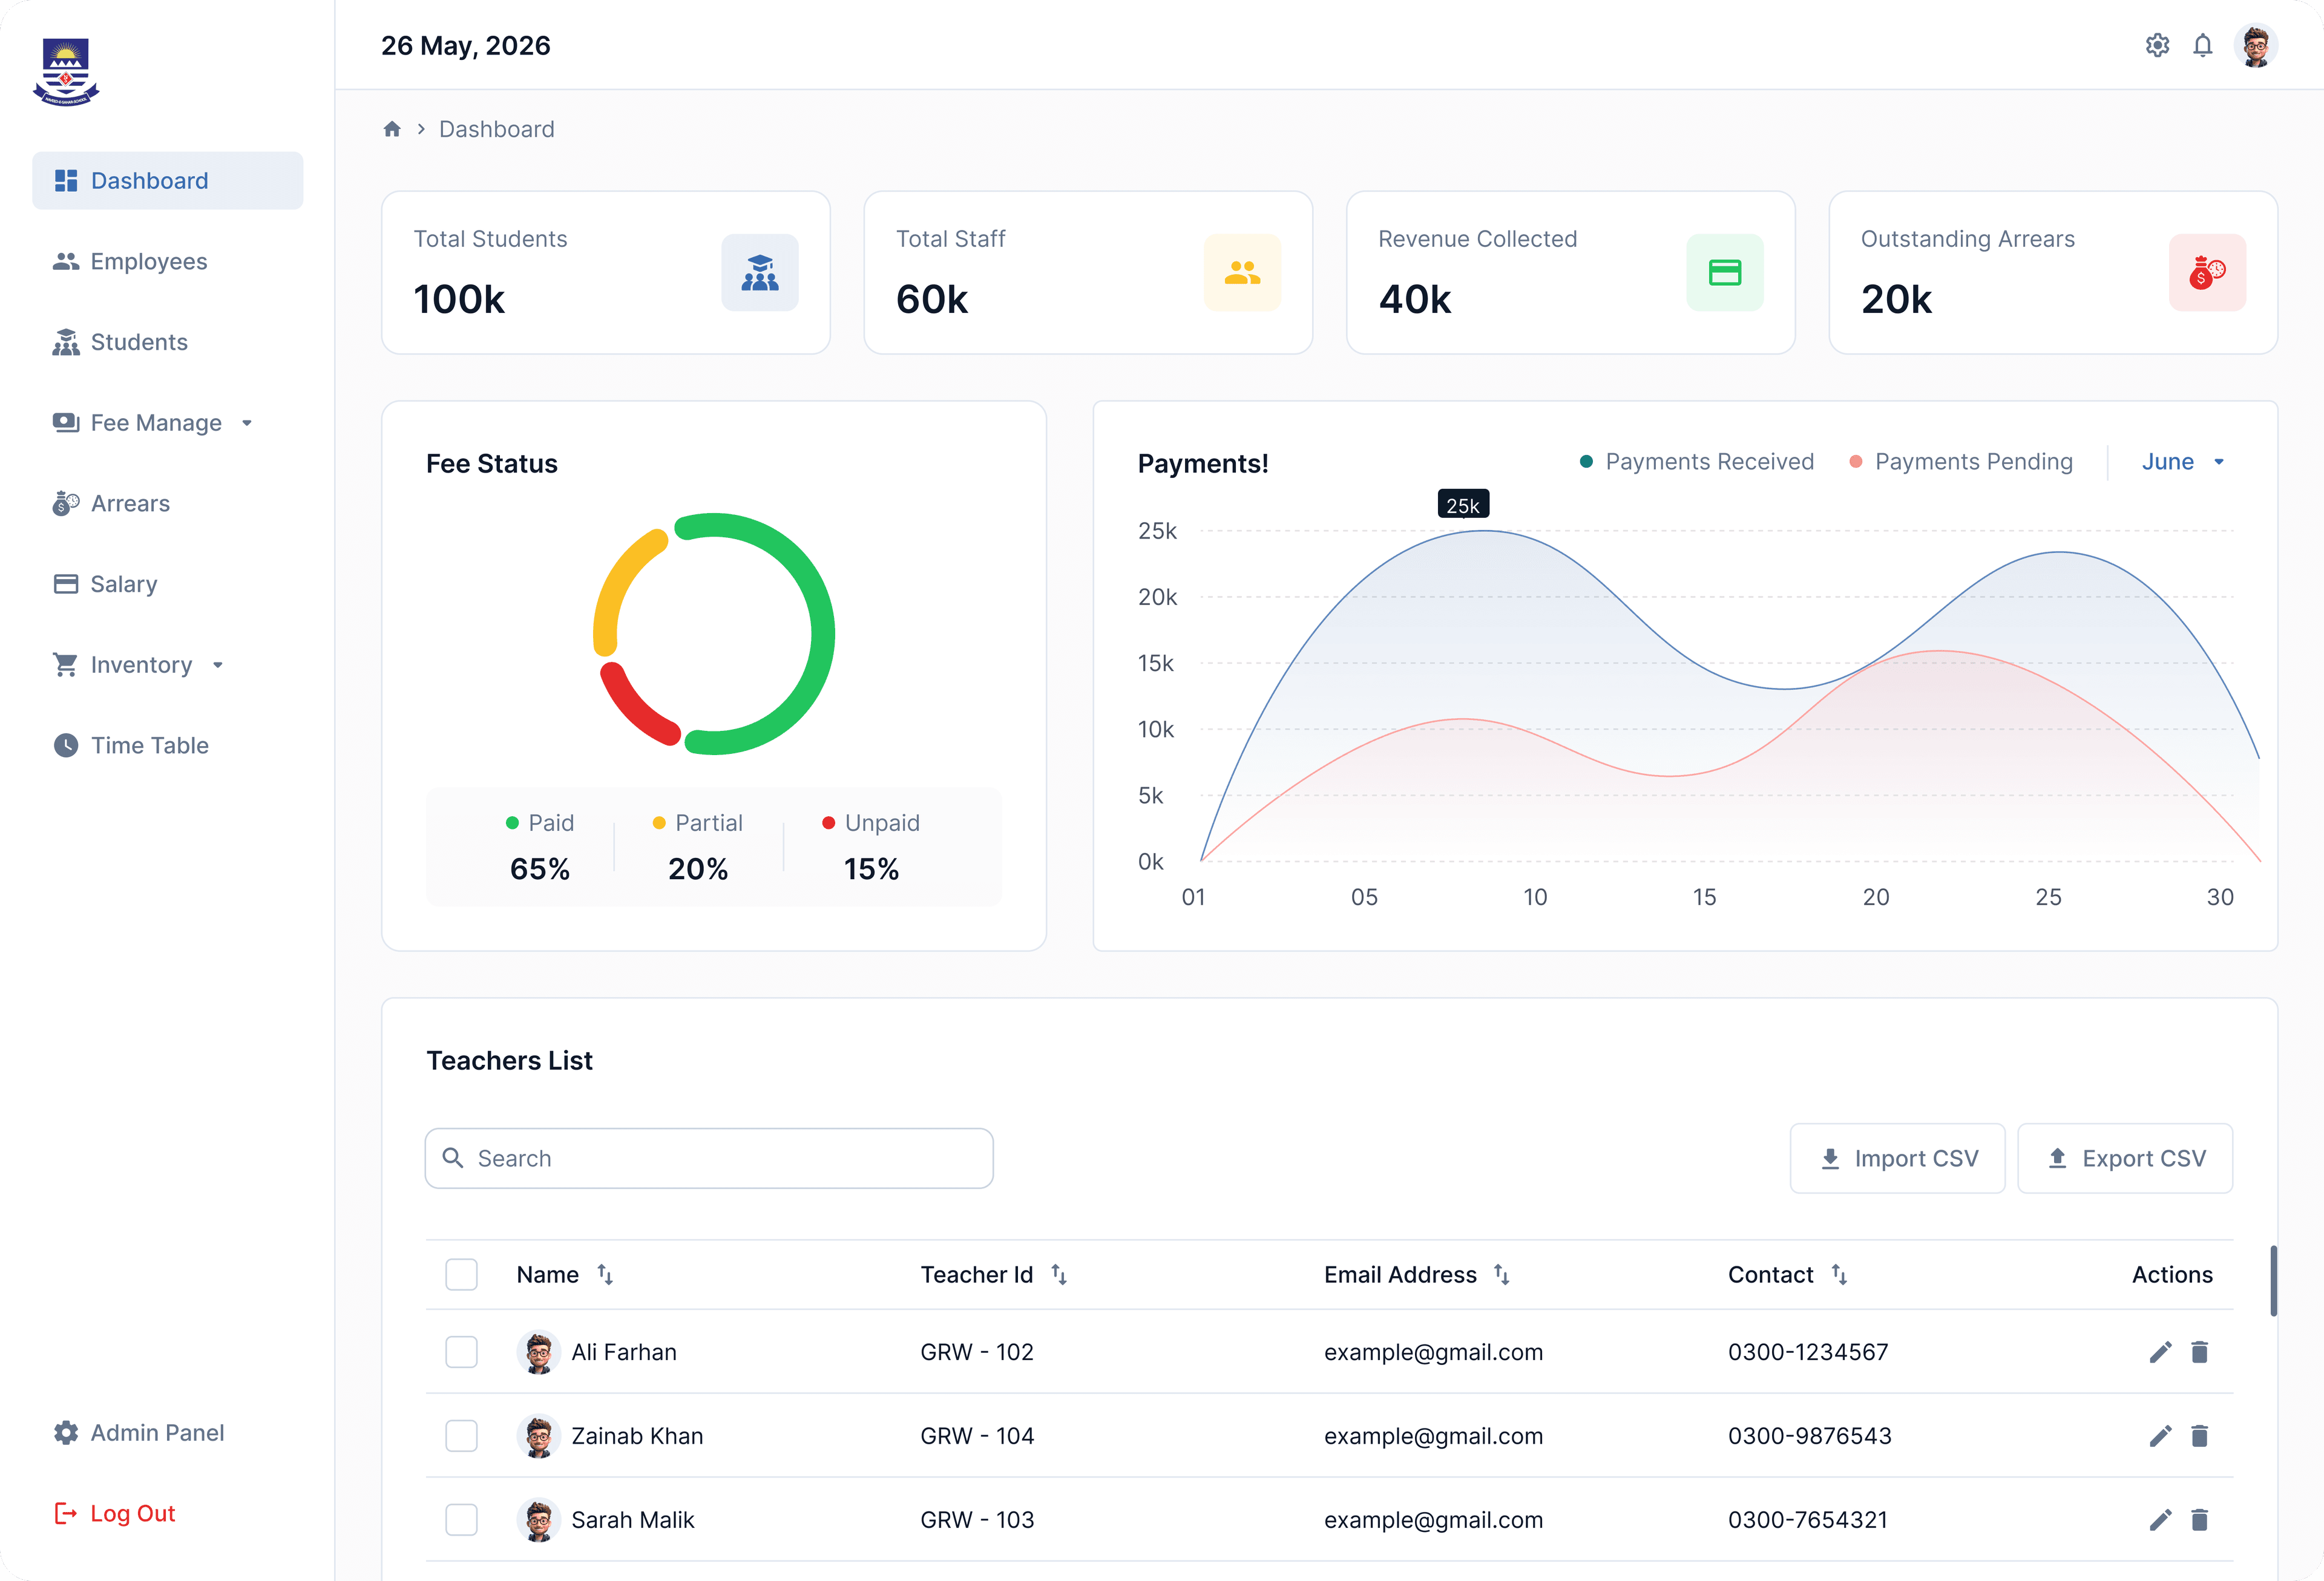Click the Revenue Collected card icon

click(1725, 272)
